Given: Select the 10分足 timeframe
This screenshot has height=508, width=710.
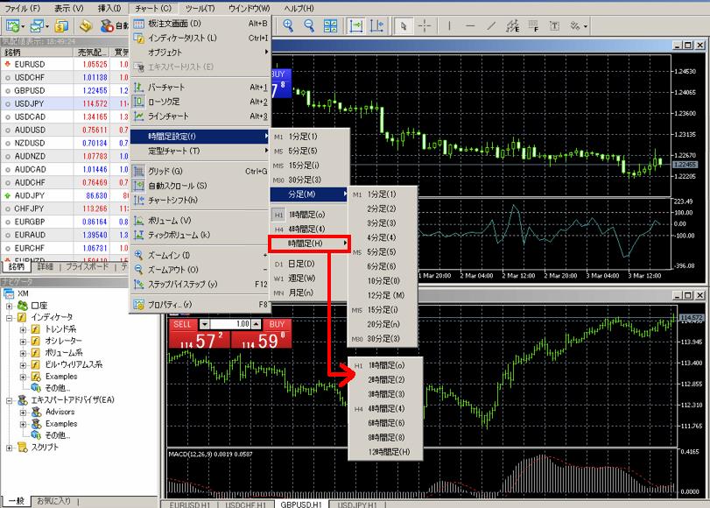Looking at the screenshot, I should click(x=383, y=281).
